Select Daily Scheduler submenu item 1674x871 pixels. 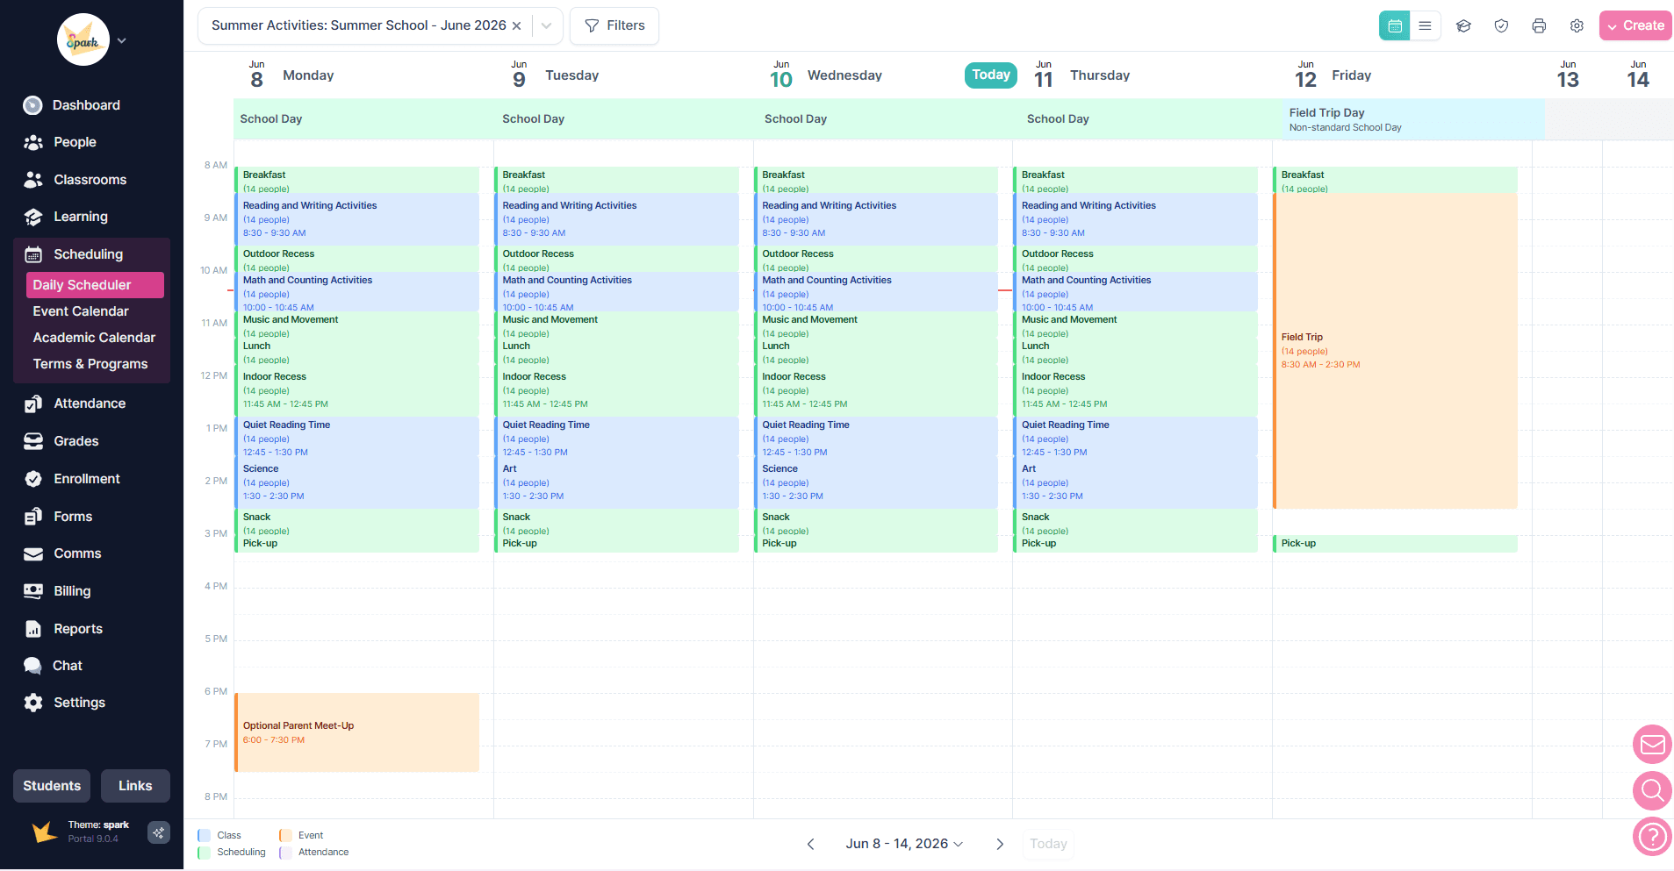(95, 285)
